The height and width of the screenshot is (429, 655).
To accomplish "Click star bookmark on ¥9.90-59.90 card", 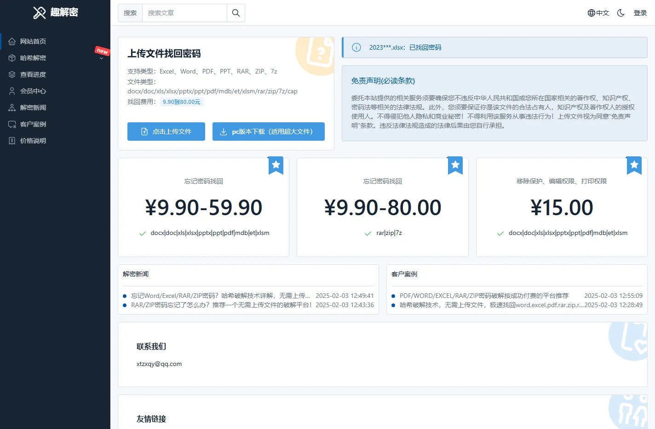I will click(x=276, y=166).
